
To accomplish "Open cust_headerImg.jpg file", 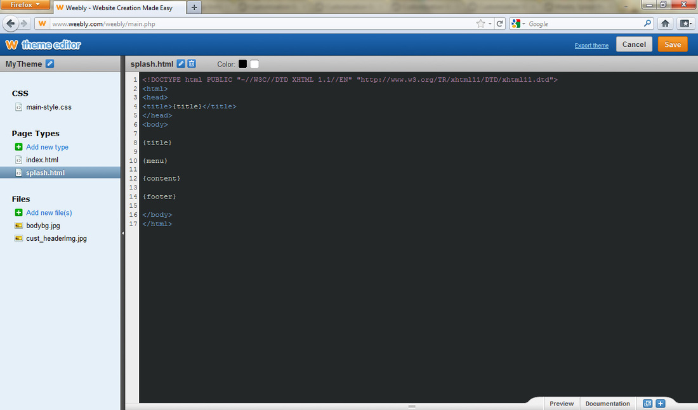I will pyautogui.click(x=56, y=238).
